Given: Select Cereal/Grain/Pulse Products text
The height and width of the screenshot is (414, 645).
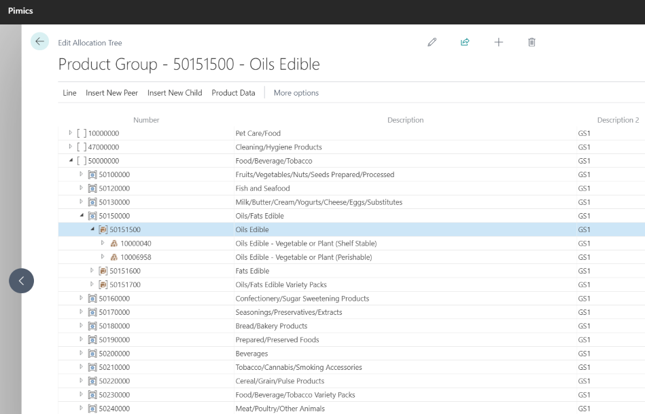Looking at the screenshot, I should point(280,381).
